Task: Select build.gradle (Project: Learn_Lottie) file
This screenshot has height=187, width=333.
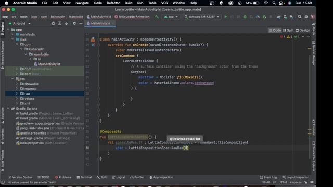Action: 44,113
